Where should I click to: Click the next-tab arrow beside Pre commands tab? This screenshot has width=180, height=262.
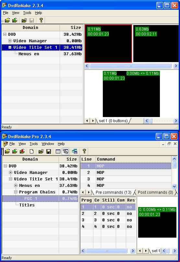(89, 192)
